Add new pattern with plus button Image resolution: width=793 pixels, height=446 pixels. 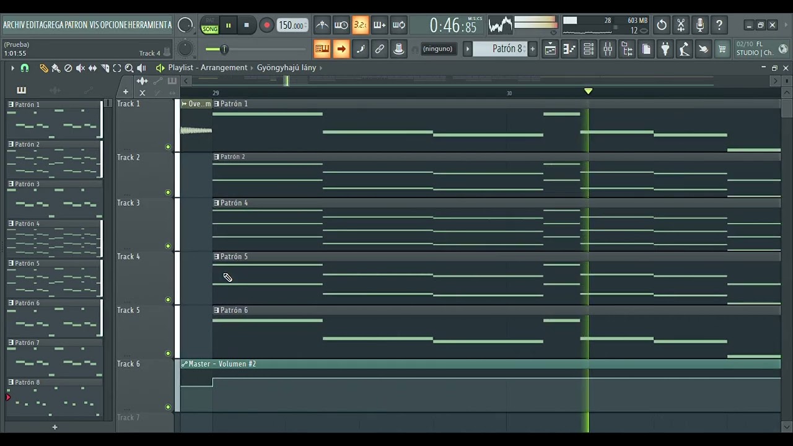(55, 427)
